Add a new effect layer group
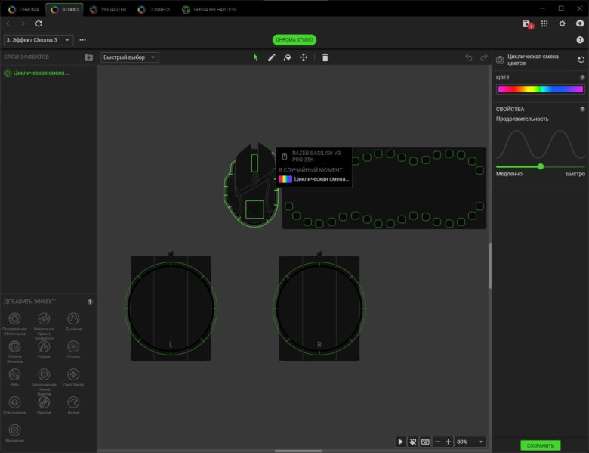Viewport: 589px width, 453px height. (x=88, y=57)
